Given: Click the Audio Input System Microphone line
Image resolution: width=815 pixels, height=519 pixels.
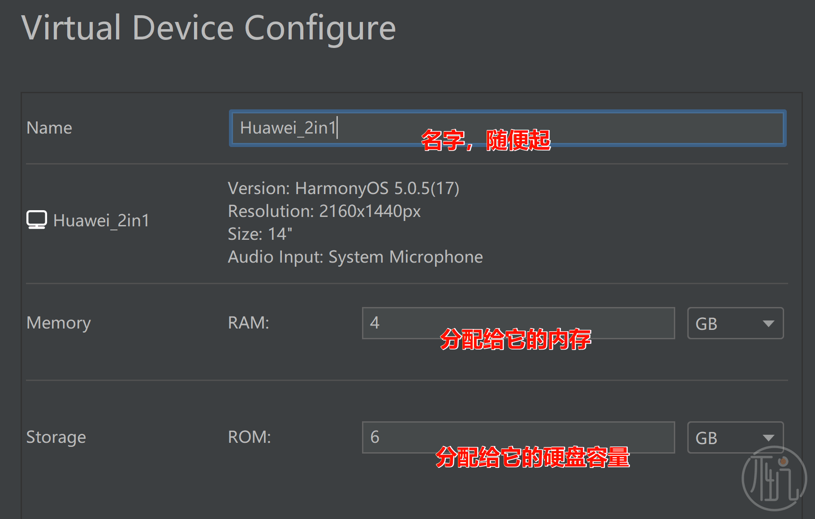Looking at the screenshot, I should (355, 257).
